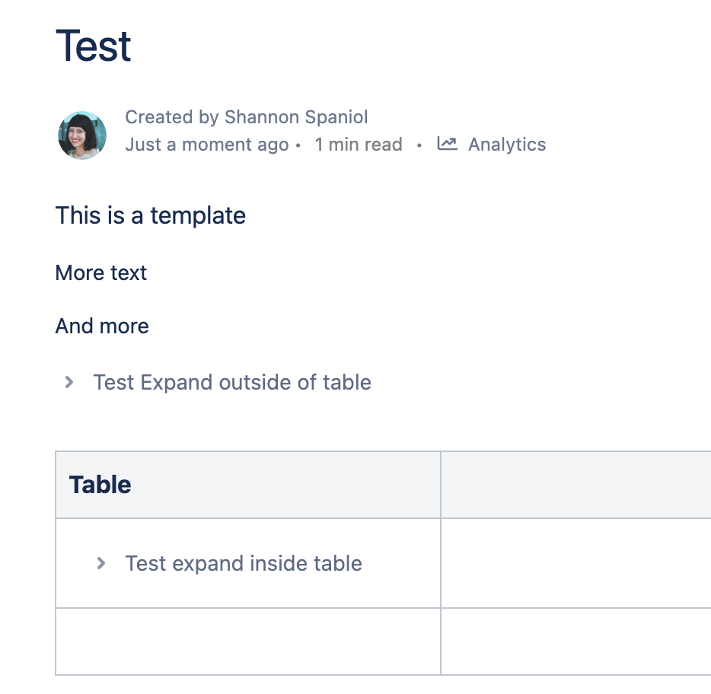The height and width of the screenshot is (694, 711).
Task: Expand the chevron beside Test Expand outside of table
Action: coord(69,382)
